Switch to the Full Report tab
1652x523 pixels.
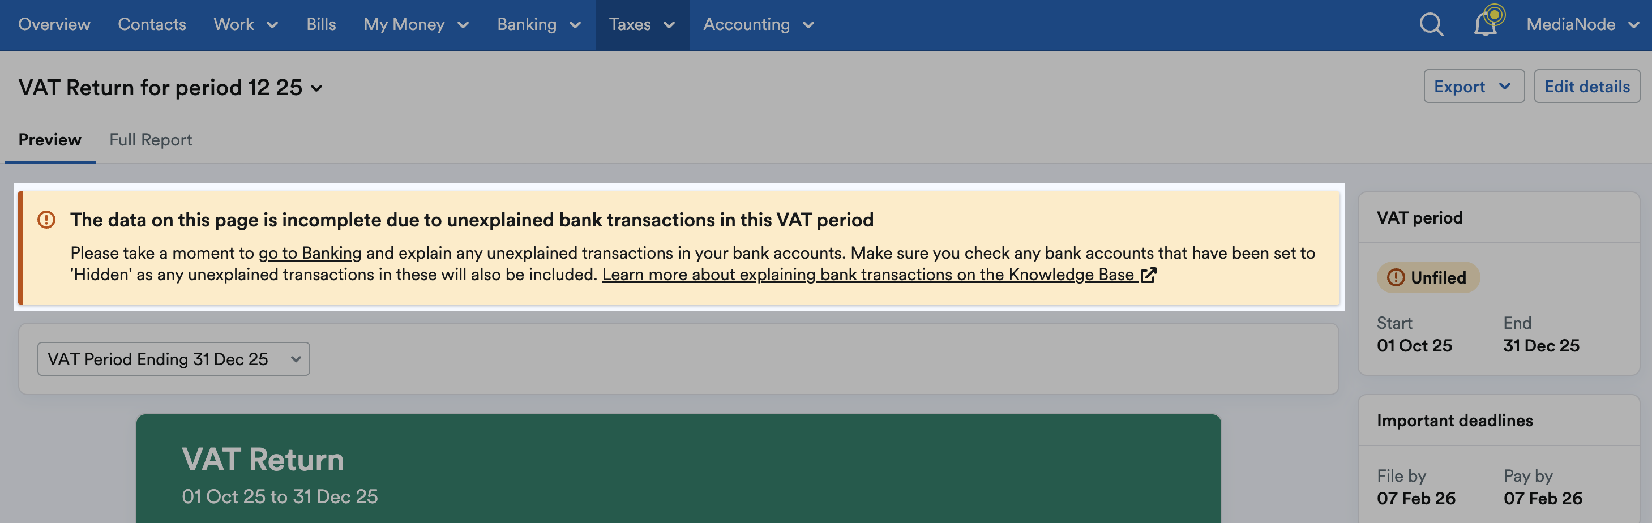(150, 140)
